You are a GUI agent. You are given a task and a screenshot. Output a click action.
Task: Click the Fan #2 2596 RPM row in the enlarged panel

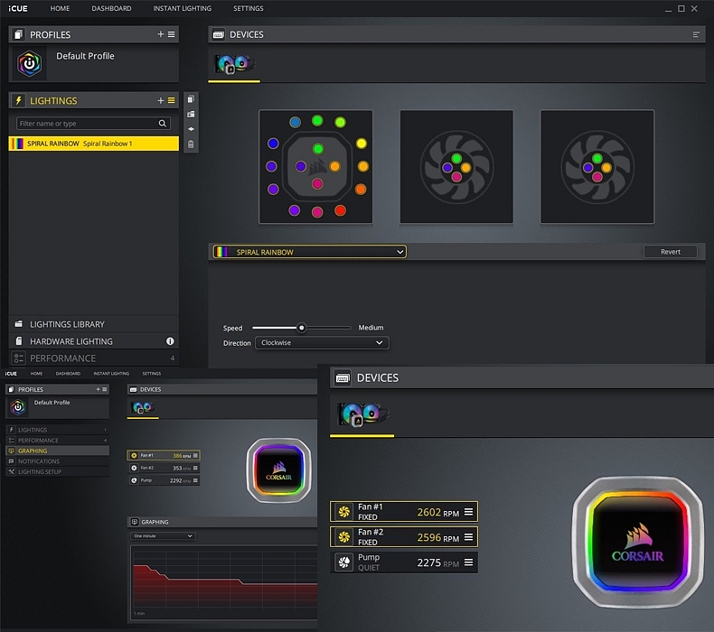click(x=404, y=537)
